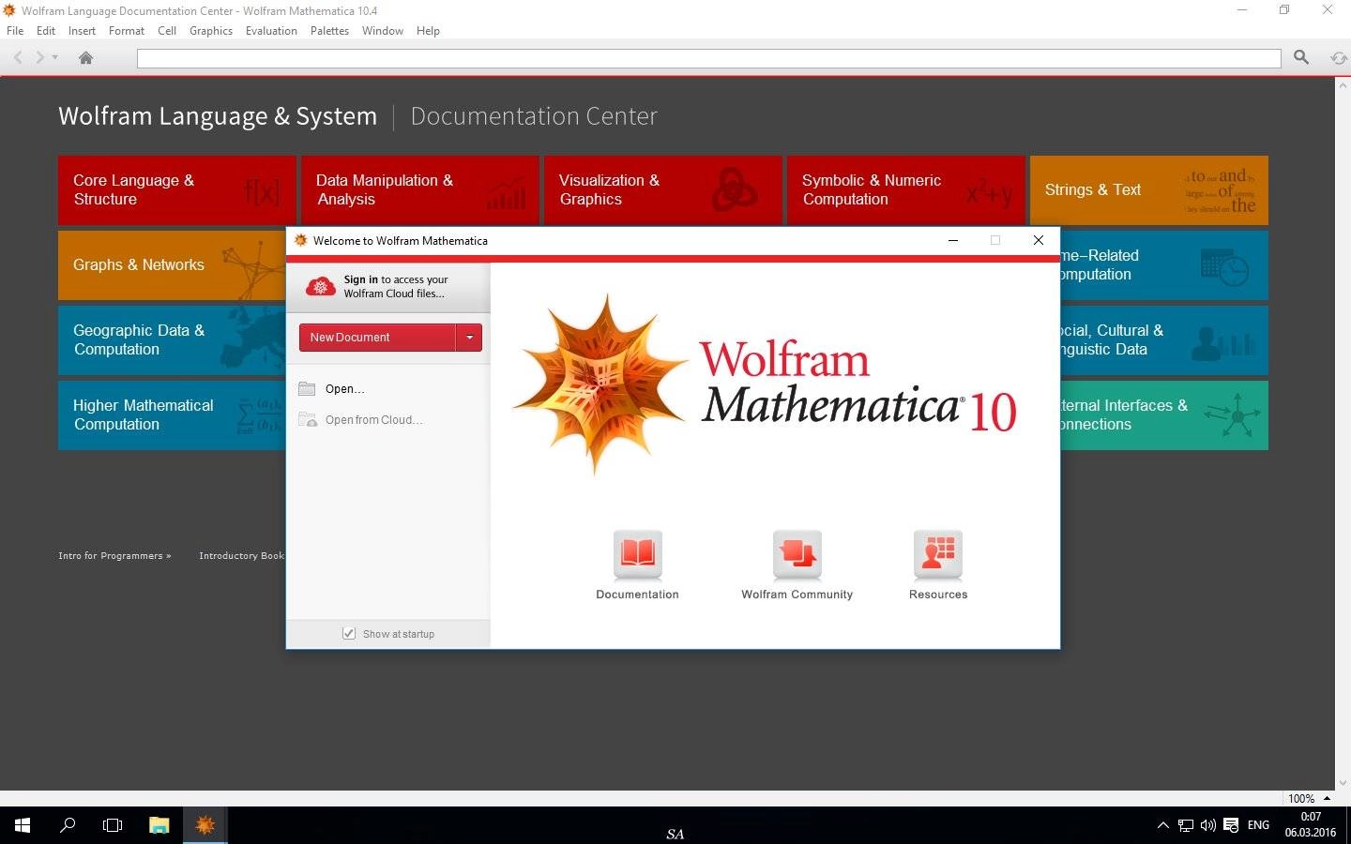Open the Insert menu
This screenshot has width=1351, height=844.
[x=82, y=31]
